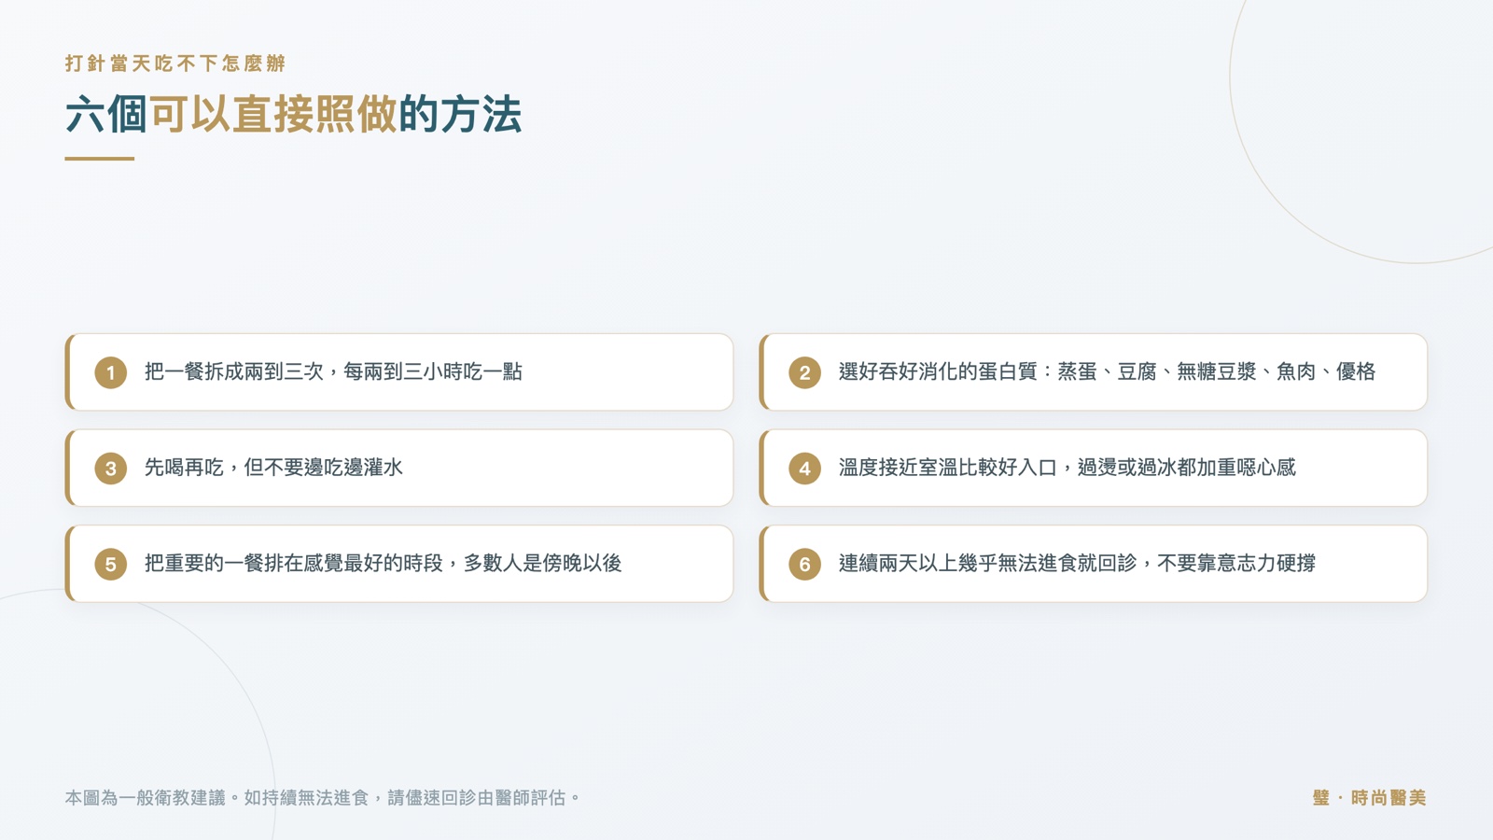Screen dimensions: 1493x840
Task: Click the subtitle 打針當天吃不下怎麼辦
Action: tap(175, 63)
